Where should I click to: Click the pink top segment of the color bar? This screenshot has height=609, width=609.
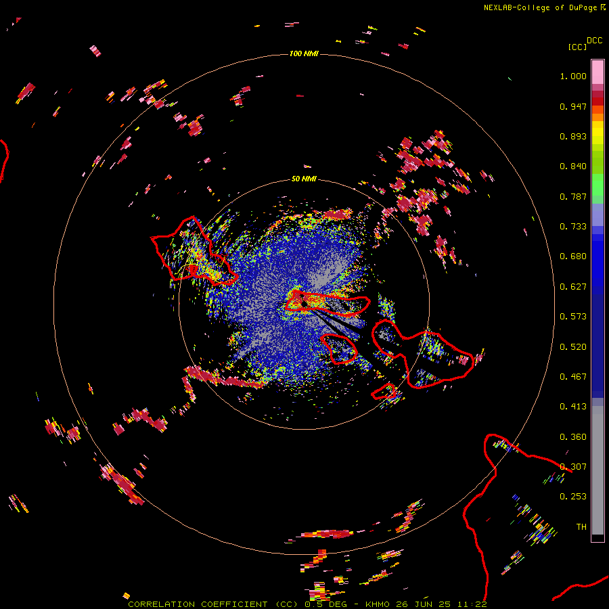coord(597,72)
